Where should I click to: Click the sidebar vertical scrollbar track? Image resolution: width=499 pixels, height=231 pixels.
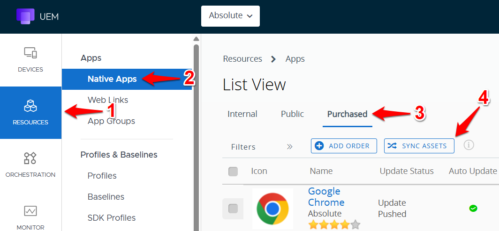[x=197, y=137]
